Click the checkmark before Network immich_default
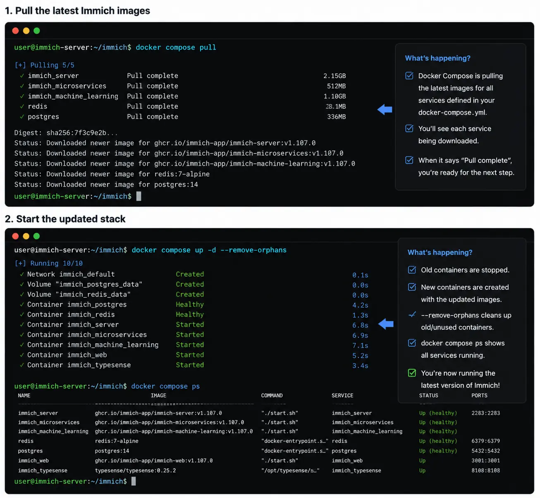540x498 pixels. pyautogui.click(x=22, y=274)
